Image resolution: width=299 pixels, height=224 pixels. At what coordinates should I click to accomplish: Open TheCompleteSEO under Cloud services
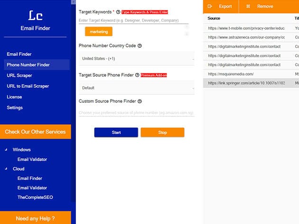(x=36, y=197)
